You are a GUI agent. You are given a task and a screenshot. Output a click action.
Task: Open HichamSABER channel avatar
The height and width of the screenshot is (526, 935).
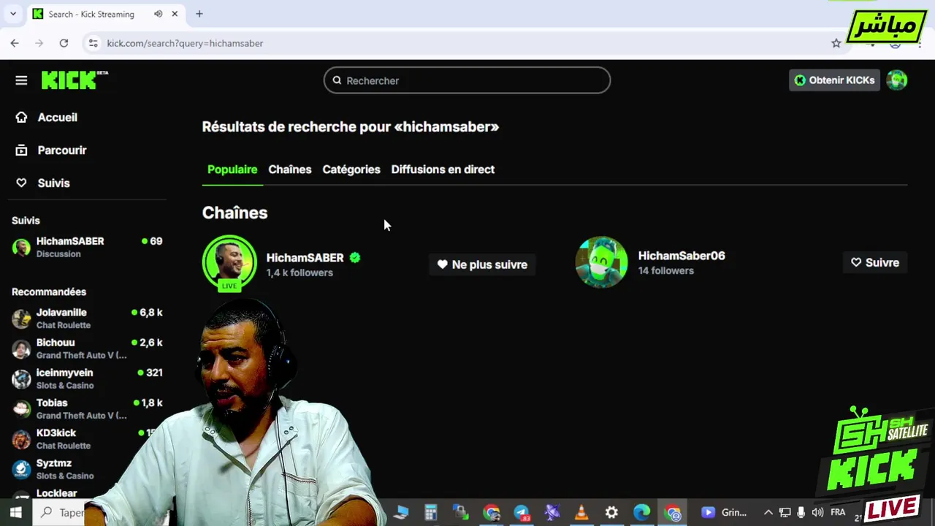(x=229, y=262)
